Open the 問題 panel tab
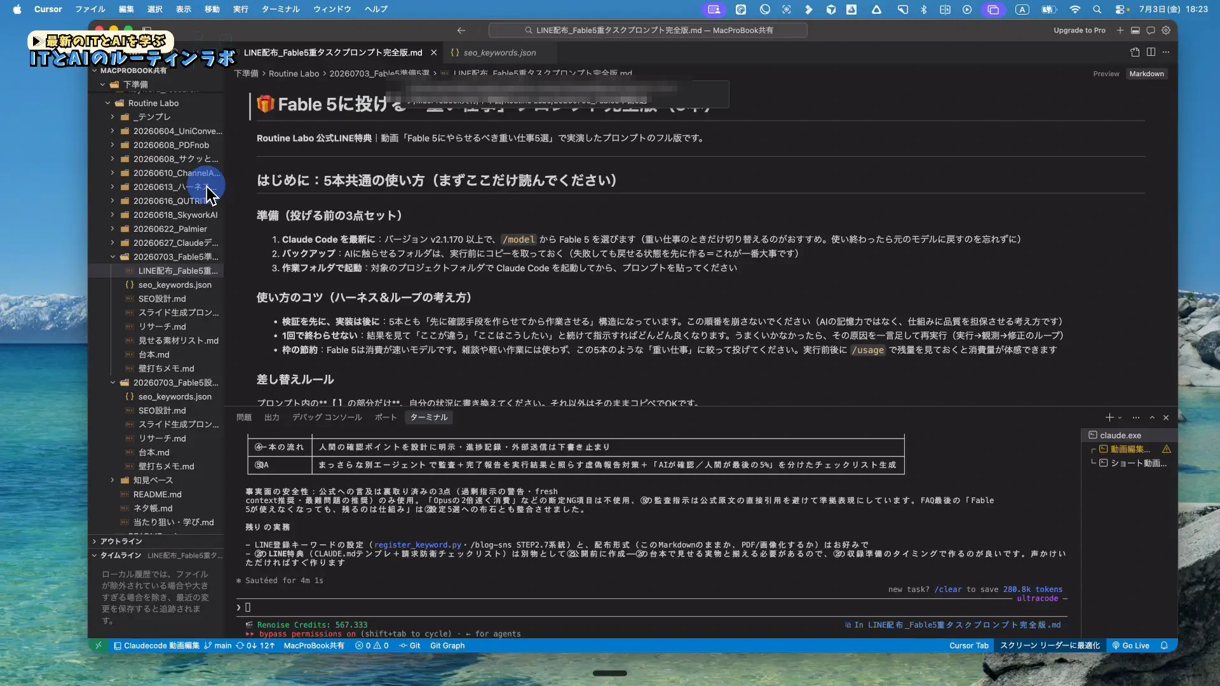This screenshot has height=686, width=1220. tap(244, 417)
